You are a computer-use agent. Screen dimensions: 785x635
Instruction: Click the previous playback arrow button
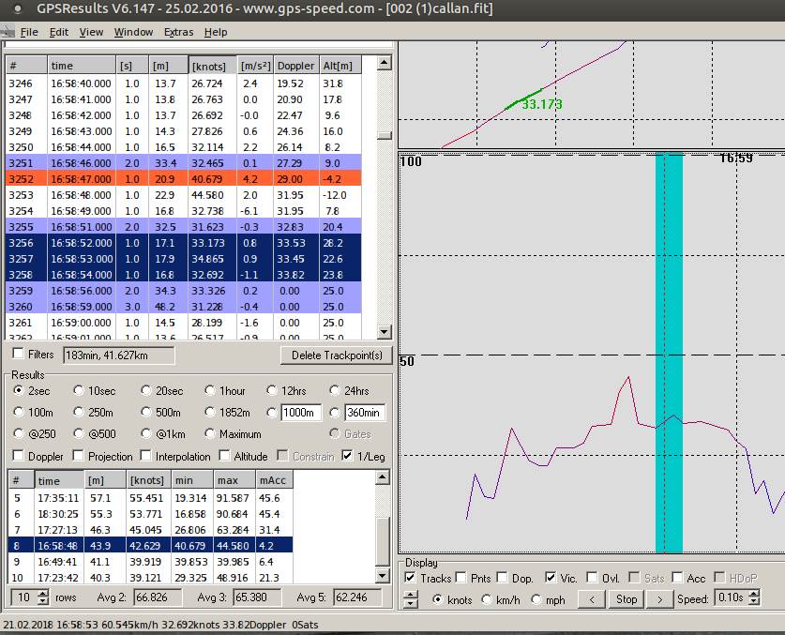(x=590, y=599)
